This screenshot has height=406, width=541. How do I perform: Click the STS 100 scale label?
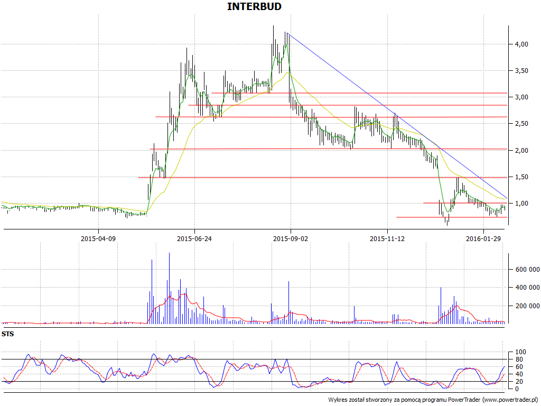tap(520, 352)
